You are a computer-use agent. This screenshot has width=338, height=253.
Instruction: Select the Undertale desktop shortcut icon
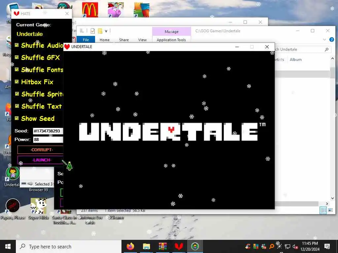pyautogui.click(x=13, y=173)
